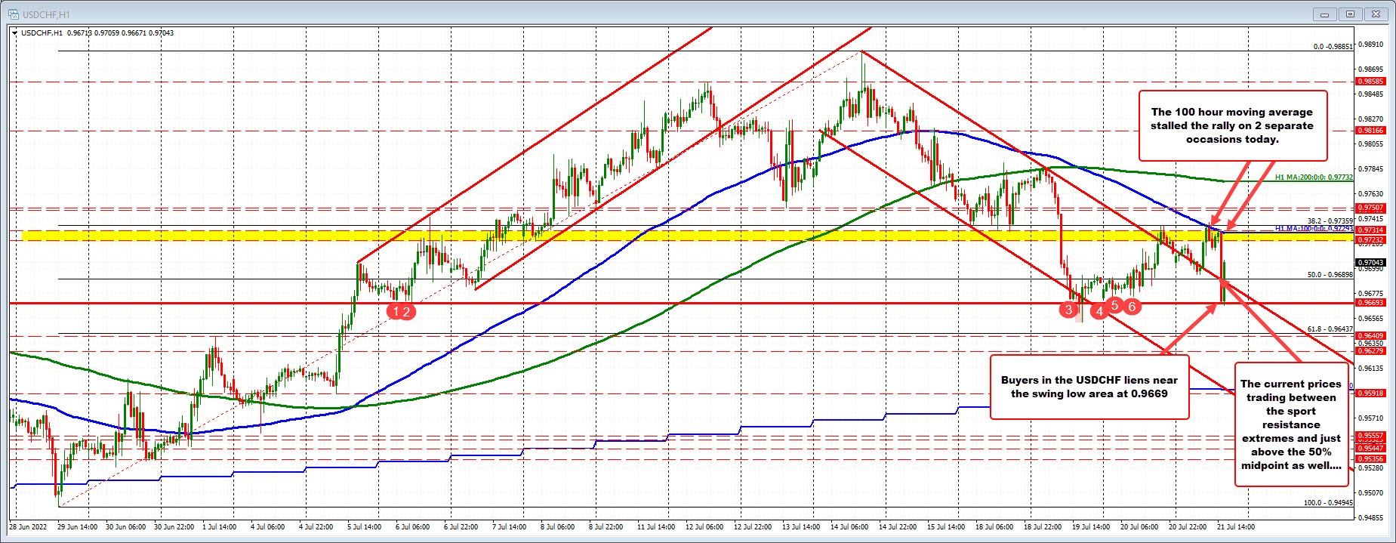The width and height of the screenshot is (1396, 543).
Task: Select the red 0.95918 price level label
Action: 1370,393
